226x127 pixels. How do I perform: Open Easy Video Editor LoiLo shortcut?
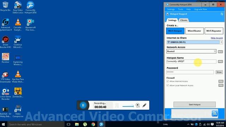click(18, 7)
